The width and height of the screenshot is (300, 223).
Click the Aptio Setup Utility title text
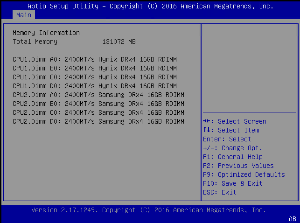pos(150,6)
